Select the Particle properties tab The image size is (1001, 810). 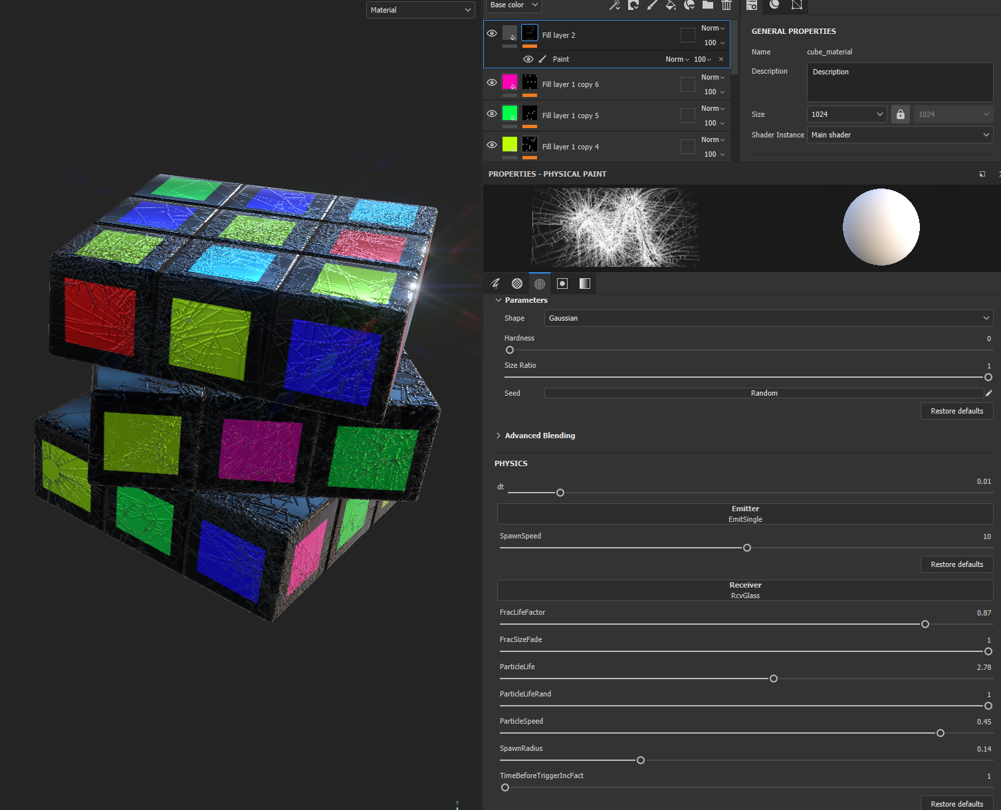click(x=540, y=283)
